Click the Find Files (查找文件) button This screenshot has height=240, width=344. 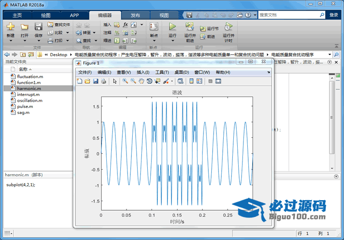59,24
